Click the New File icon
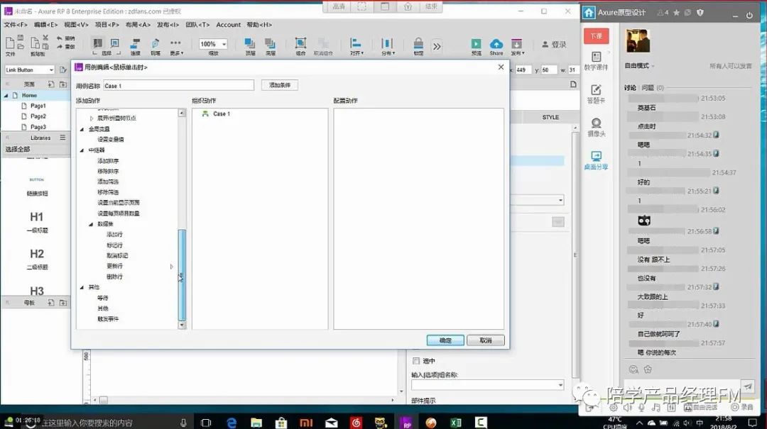Viewport: 767px width, 429px height. point(9,43)
